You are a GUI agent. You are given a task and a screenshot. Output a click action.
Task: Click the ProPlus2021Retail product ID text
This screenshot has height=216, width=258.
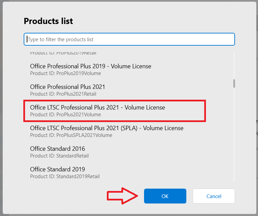[63, 94]
